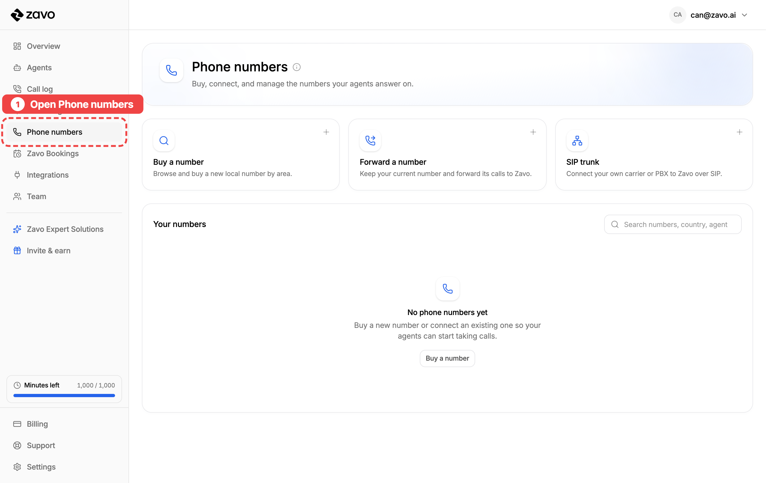Expand SIP trunk card plus

pyautogui.click(x=739, y=132)
